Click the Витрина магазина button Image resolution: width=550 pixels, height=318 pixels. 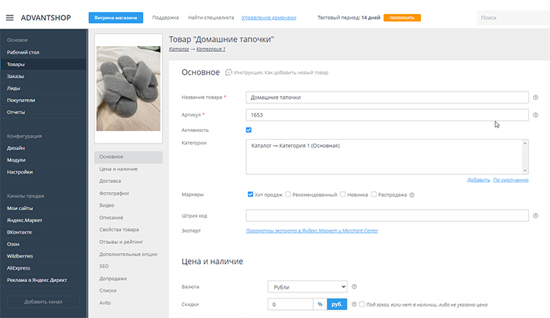[x=116, y=17]
